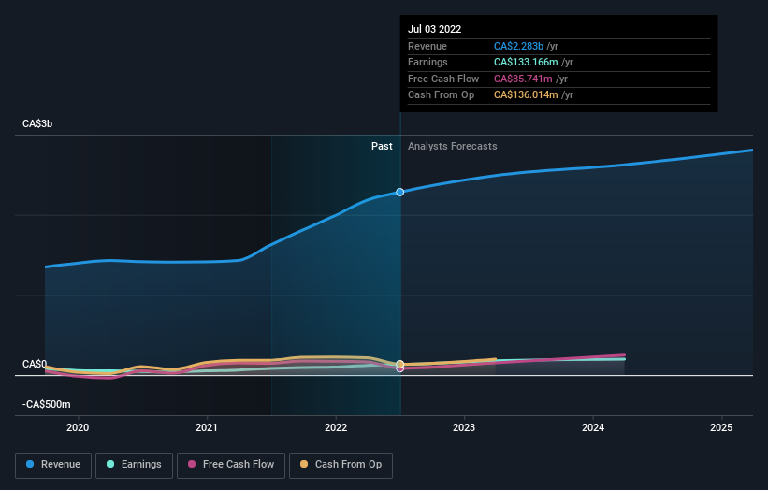Click the Analysts Forecasts label
The height and width of the screenshot is (490, 768).
[x=453, y=147]
